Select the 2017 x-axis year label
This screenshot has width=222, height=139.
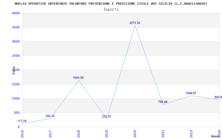point(51,134)
